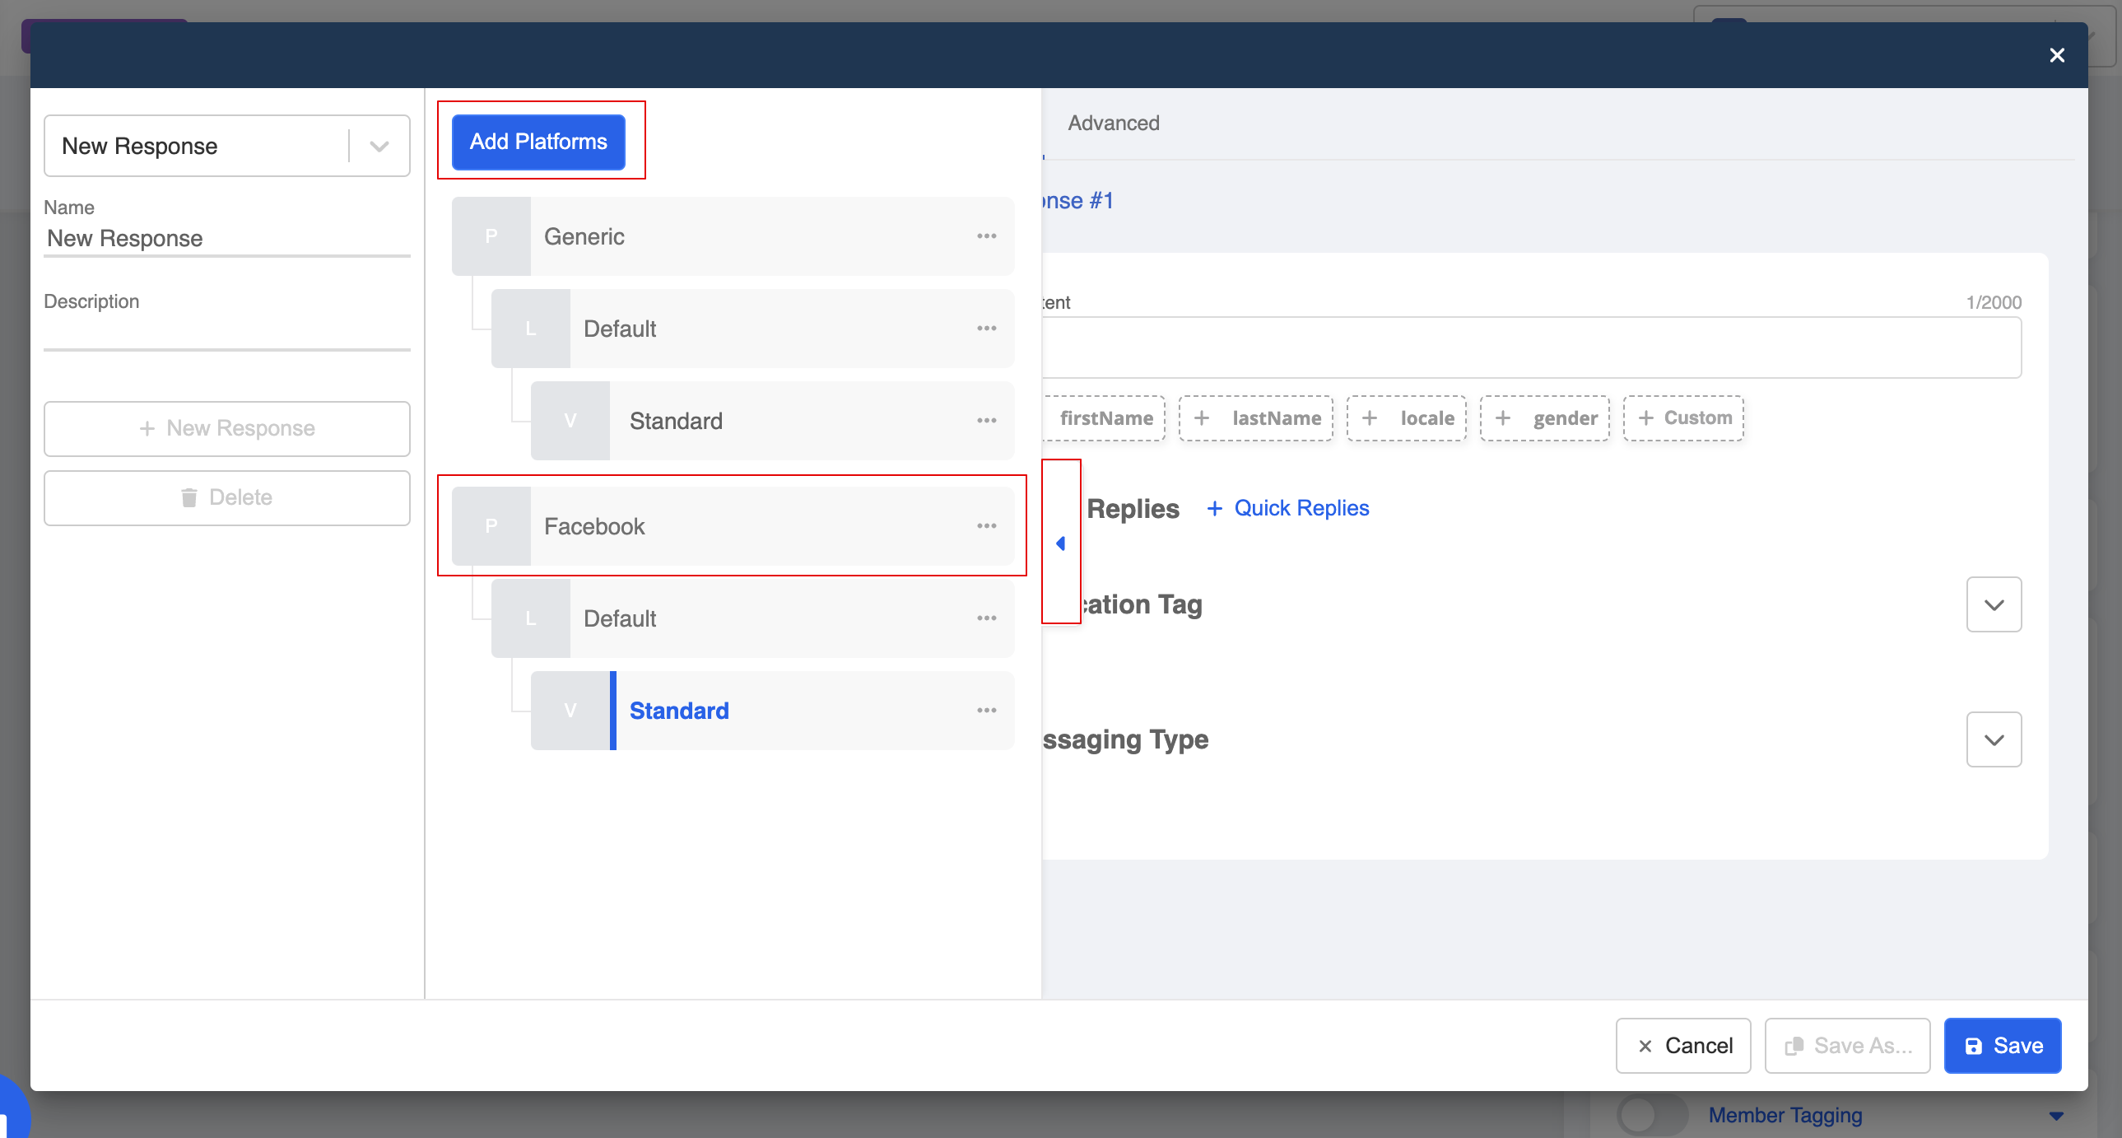Click the Add Platforms button

click(538, 142)
